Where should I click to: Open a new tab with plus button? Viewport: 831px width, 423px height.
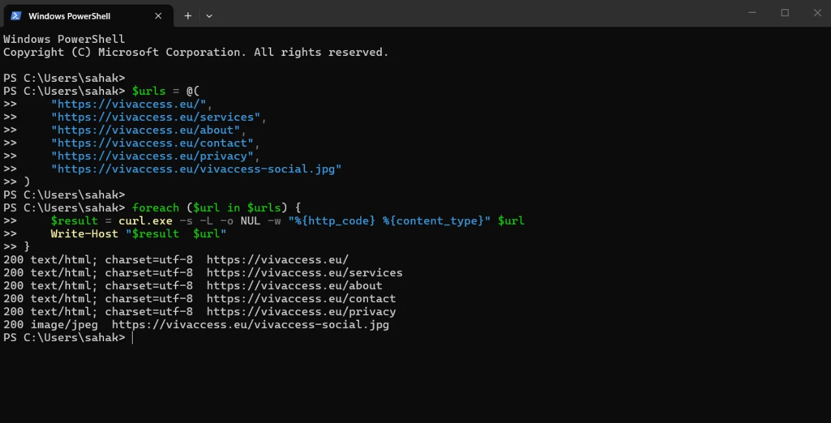click(188, 16)
